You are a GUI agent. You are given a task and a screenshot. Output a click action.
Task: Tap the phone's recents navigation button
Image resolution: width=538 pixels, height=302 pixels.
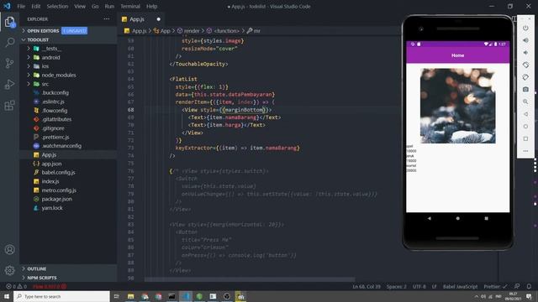coord(486,218)
